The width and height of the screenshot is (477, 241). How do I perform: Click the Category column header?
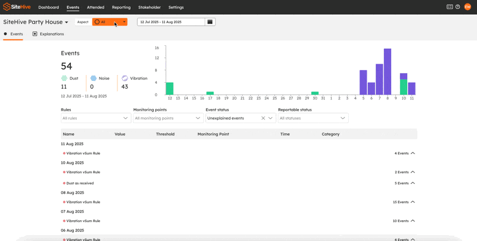click(x=330, y=134)
